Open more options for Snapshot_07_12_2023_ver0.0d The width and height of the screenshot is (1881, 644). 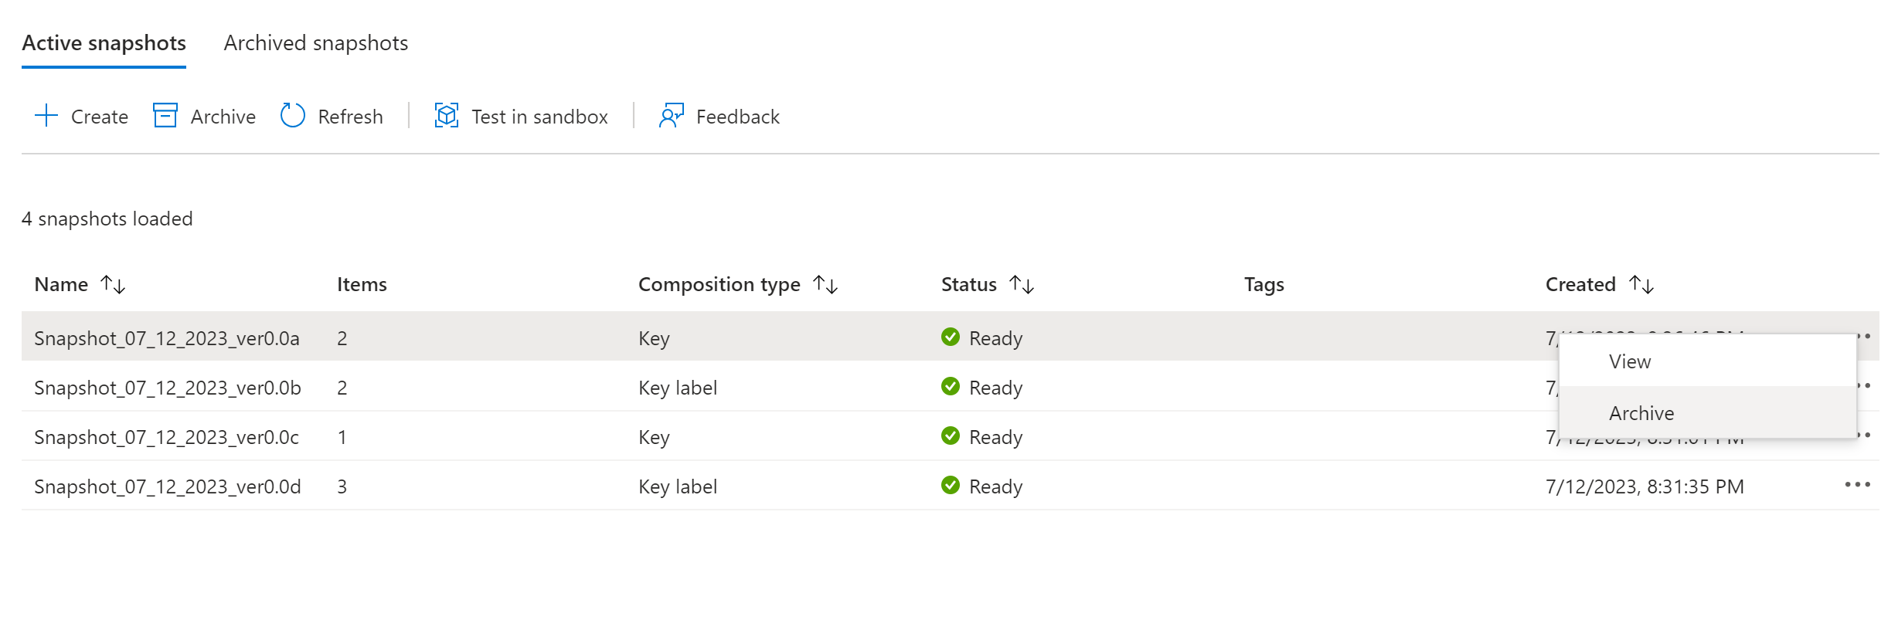[1857, 485]
